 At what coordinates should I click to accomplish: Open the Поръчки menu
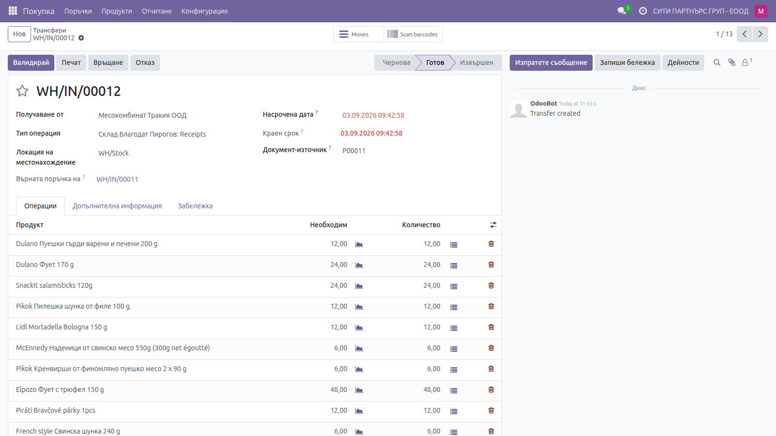[78, 11]
